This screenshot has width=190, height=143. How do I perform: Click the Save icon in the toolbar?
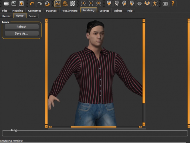[x=14, y=4]
